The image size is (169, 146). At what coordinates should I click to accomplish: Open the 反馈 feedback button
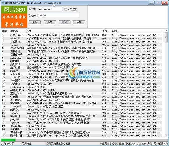click(79, 22)
